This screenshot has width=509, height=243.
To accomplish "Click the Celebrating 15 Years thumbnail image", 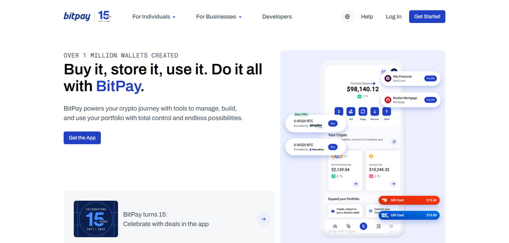I will point(96,219).
